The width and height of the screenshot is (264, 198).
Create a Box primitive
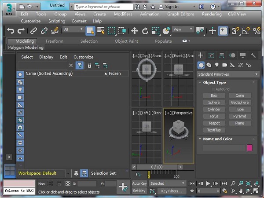click(x=214, y=95)
